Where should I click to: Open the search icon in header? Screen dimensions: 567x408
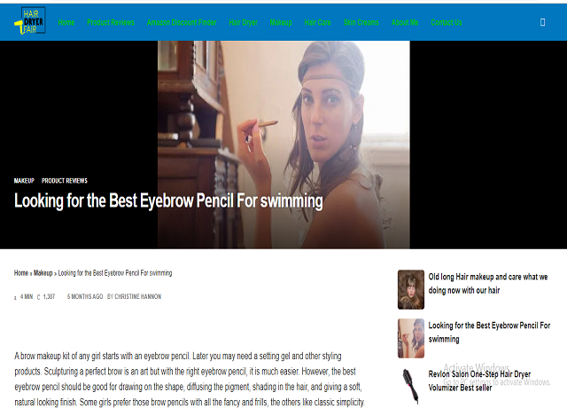[542, 22]
